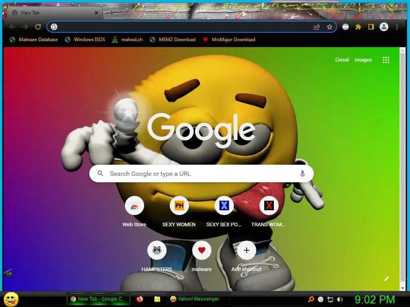Open the Chrome profile avatar
Viewport: 410px width, 307px height.
click(x=384, y=27)
